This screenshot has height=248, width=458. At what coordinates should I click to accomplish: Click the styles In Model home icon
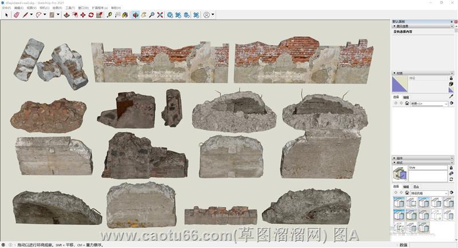click(407, 193)
